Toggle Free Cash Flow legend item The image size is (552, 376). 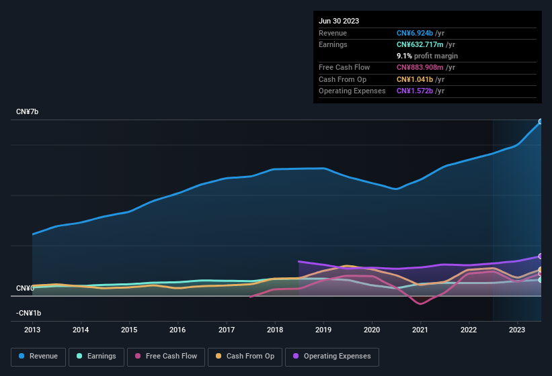[166, 357]
